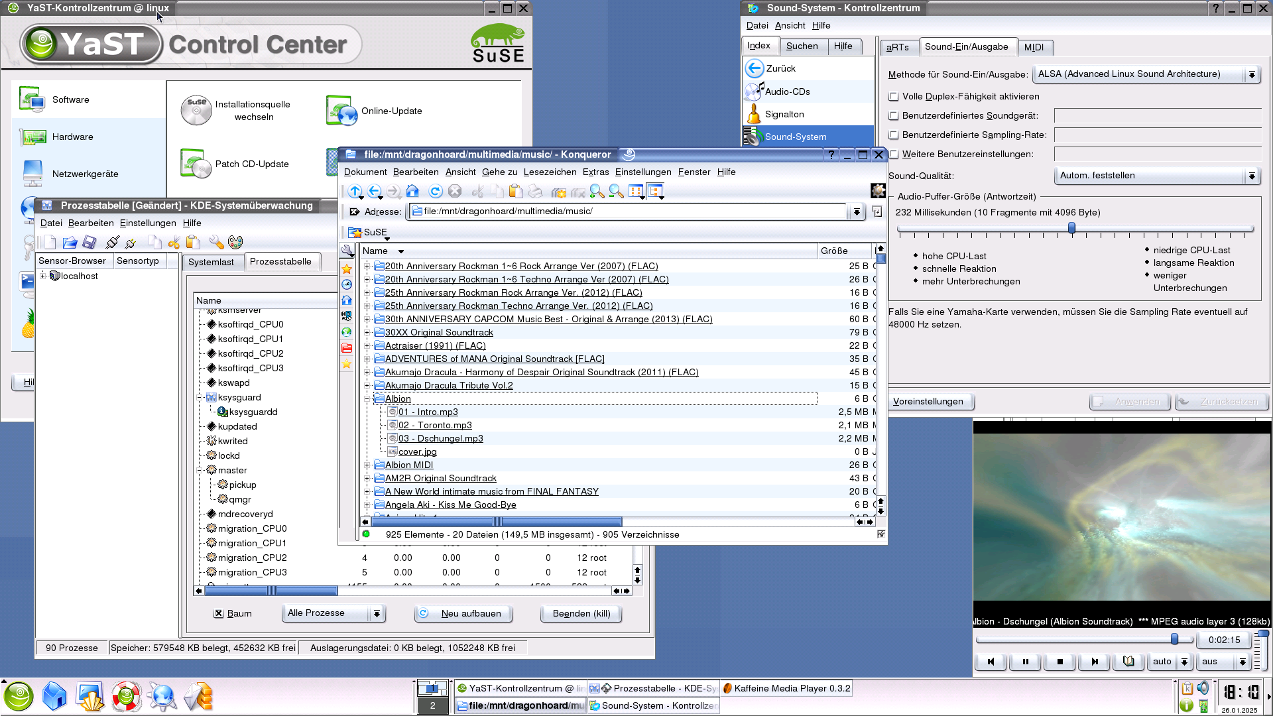Click the clear address bar icon
Image resolution: width=1273 pixels, height=716 pixels.
(355, 211)
